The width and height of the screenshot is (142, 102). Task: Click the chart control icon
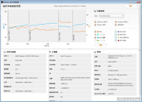click(95, 11)
